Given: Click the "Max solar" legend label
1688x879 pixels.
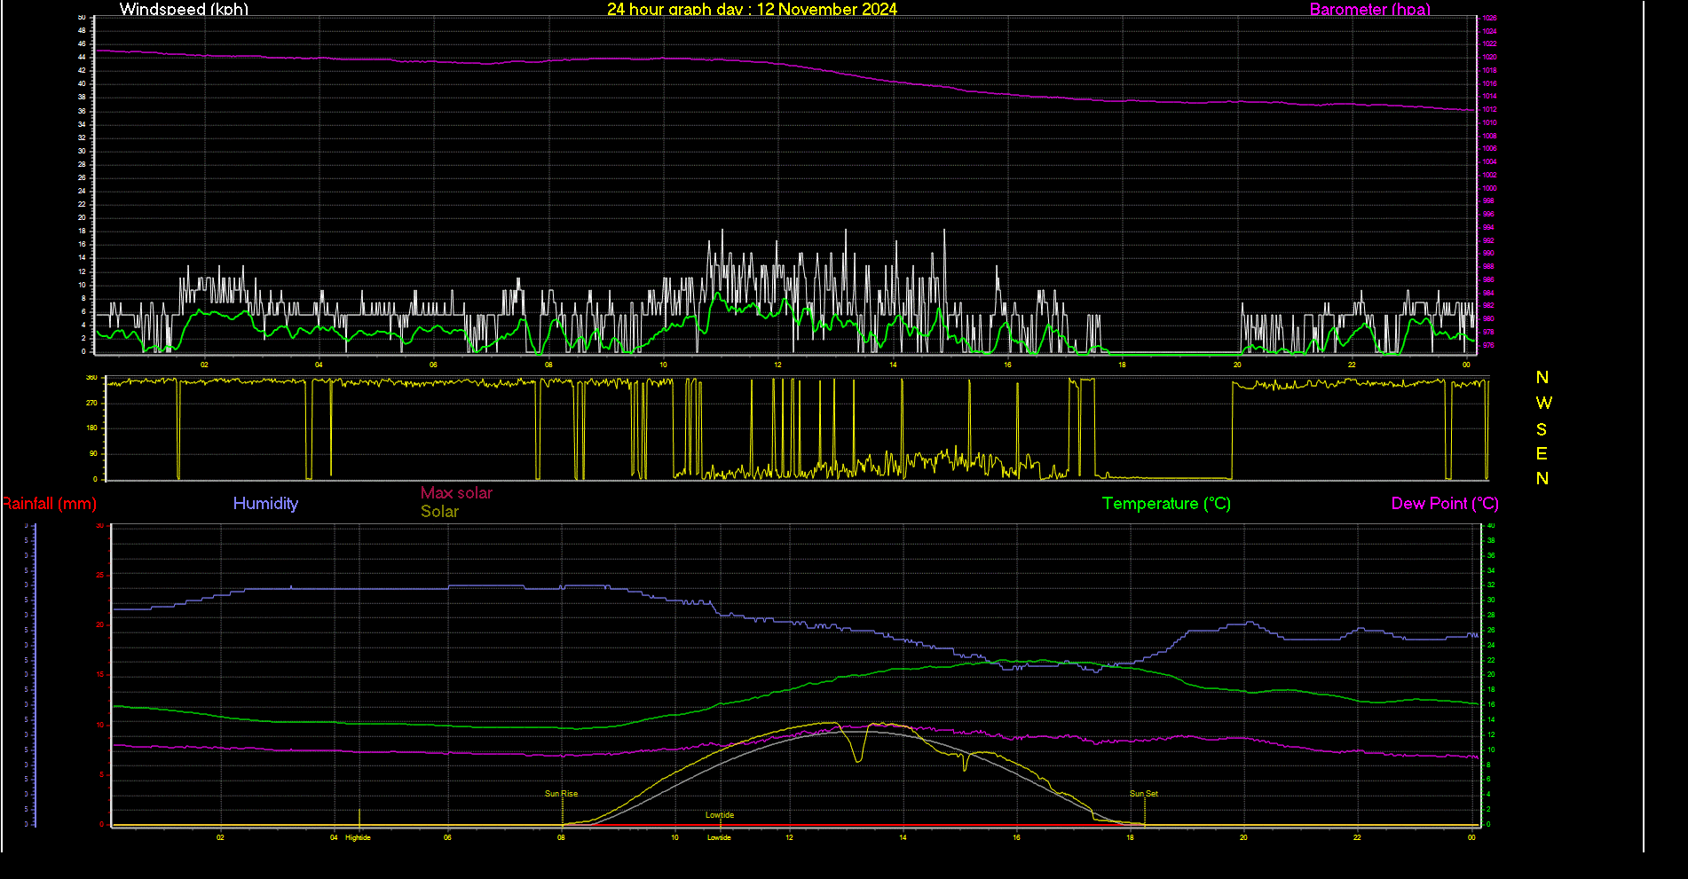Looking at the screenshot, I should click(456, 492).
